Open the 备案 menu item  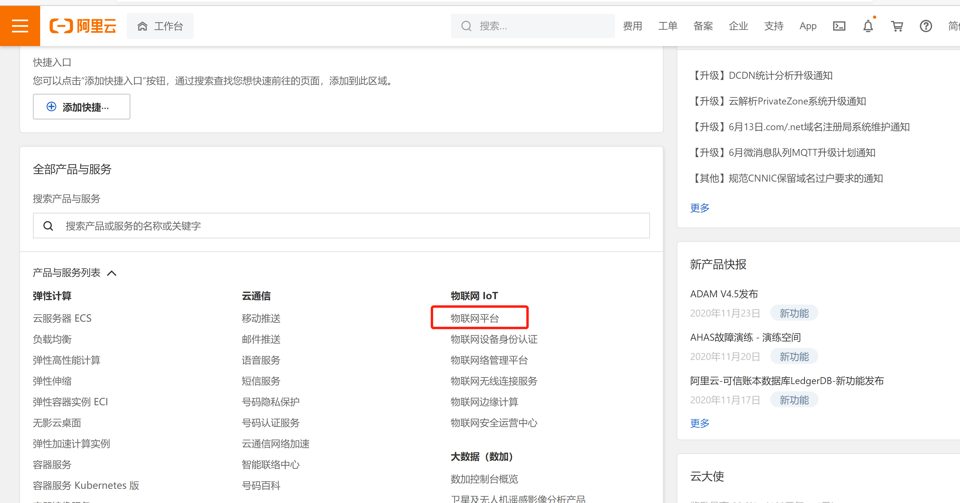pyautogui.click(x=703, y=26)
